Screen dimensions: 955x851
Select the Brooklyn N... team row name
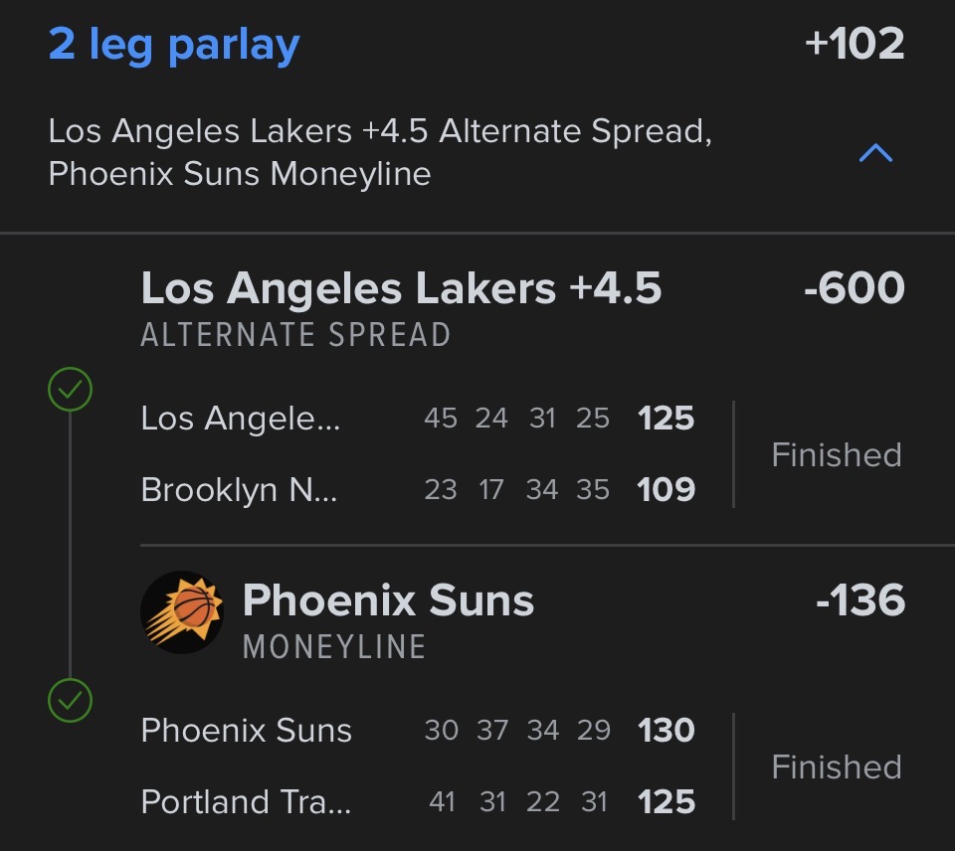point(239,489)
